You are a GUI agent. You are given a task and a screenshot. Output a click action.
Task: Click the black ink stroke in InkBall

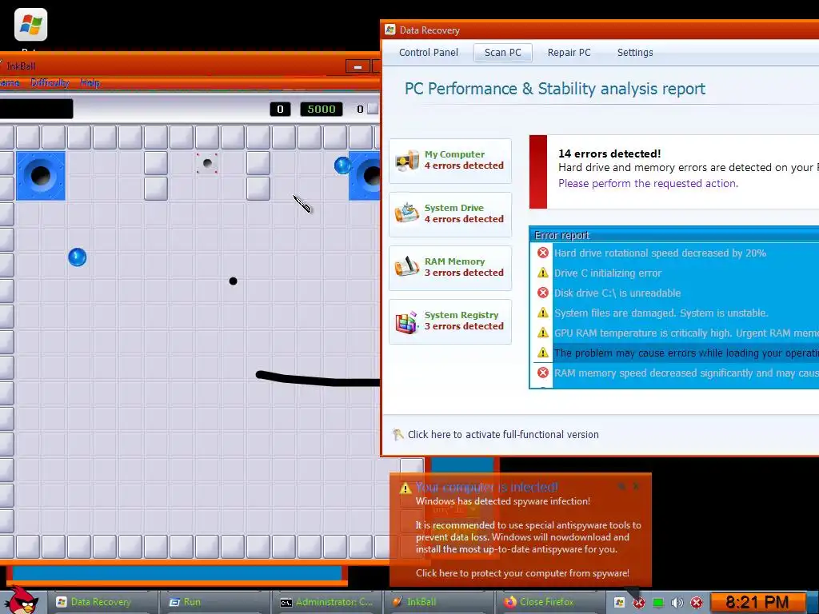tap(318, 379)
